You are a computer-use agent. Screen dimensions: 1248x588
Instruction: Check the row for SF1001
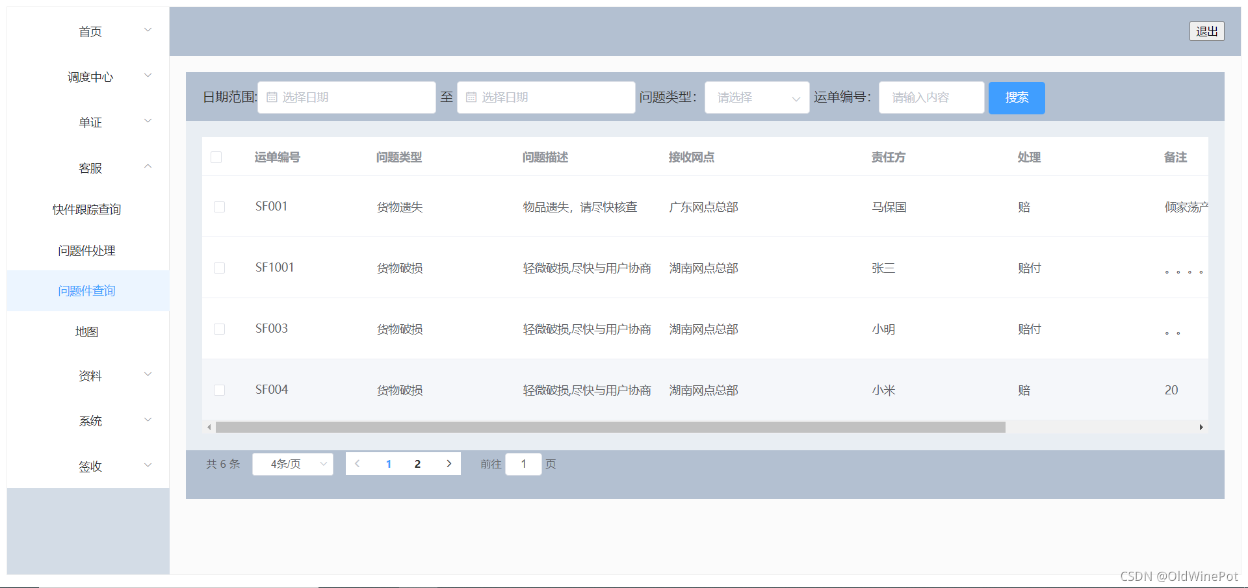220,268
